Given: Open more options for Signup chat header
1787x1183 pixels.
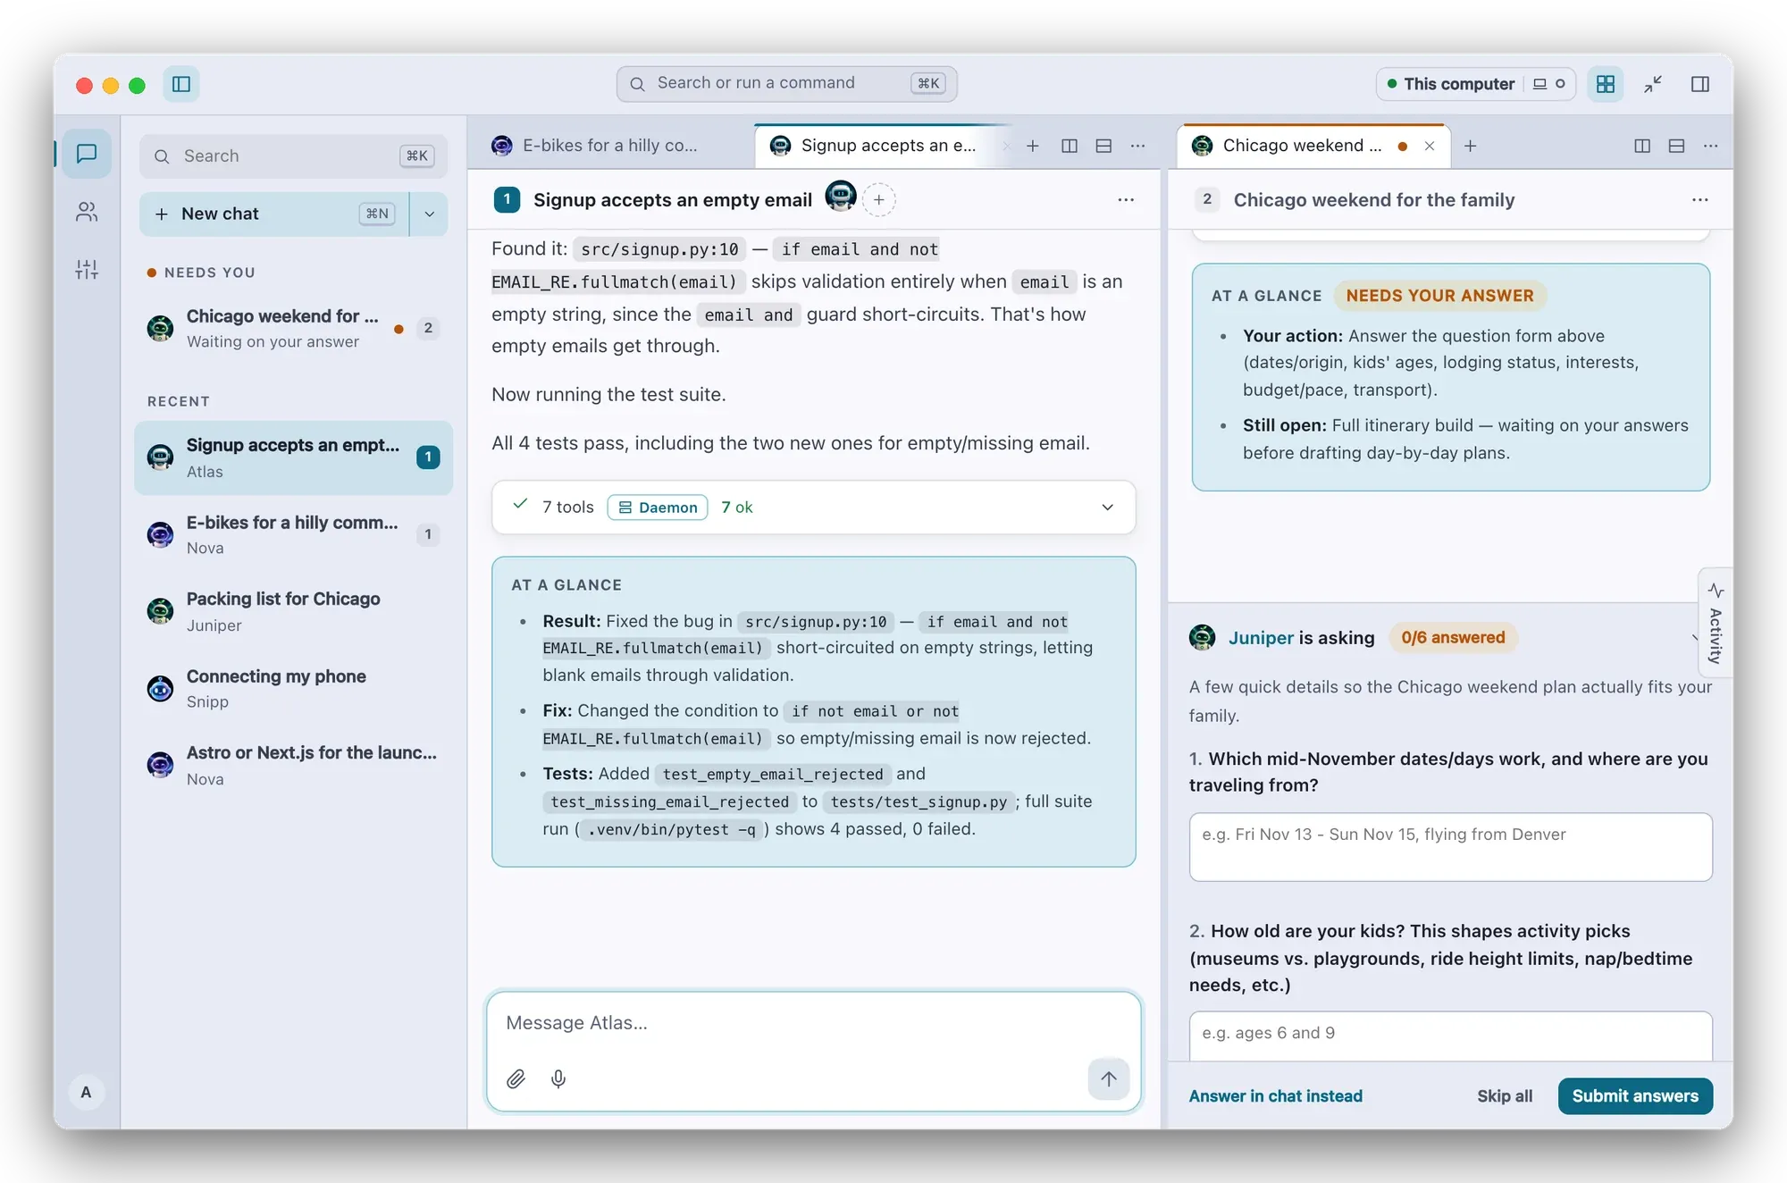Looking at the screenshot, I should point(1126,200).
